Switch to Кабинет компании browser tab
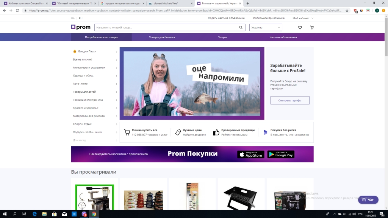Screen dimensions: 388x218 pos(26,3)
